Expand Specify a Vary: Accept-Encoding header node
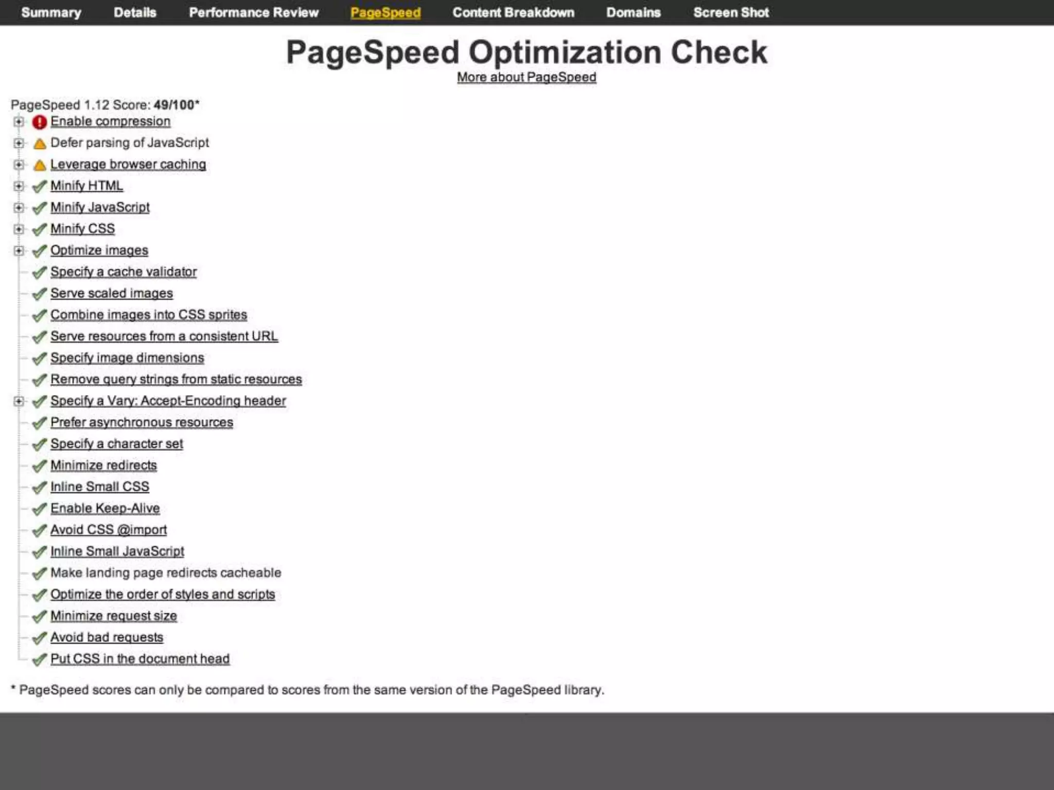 coord(19,401)
